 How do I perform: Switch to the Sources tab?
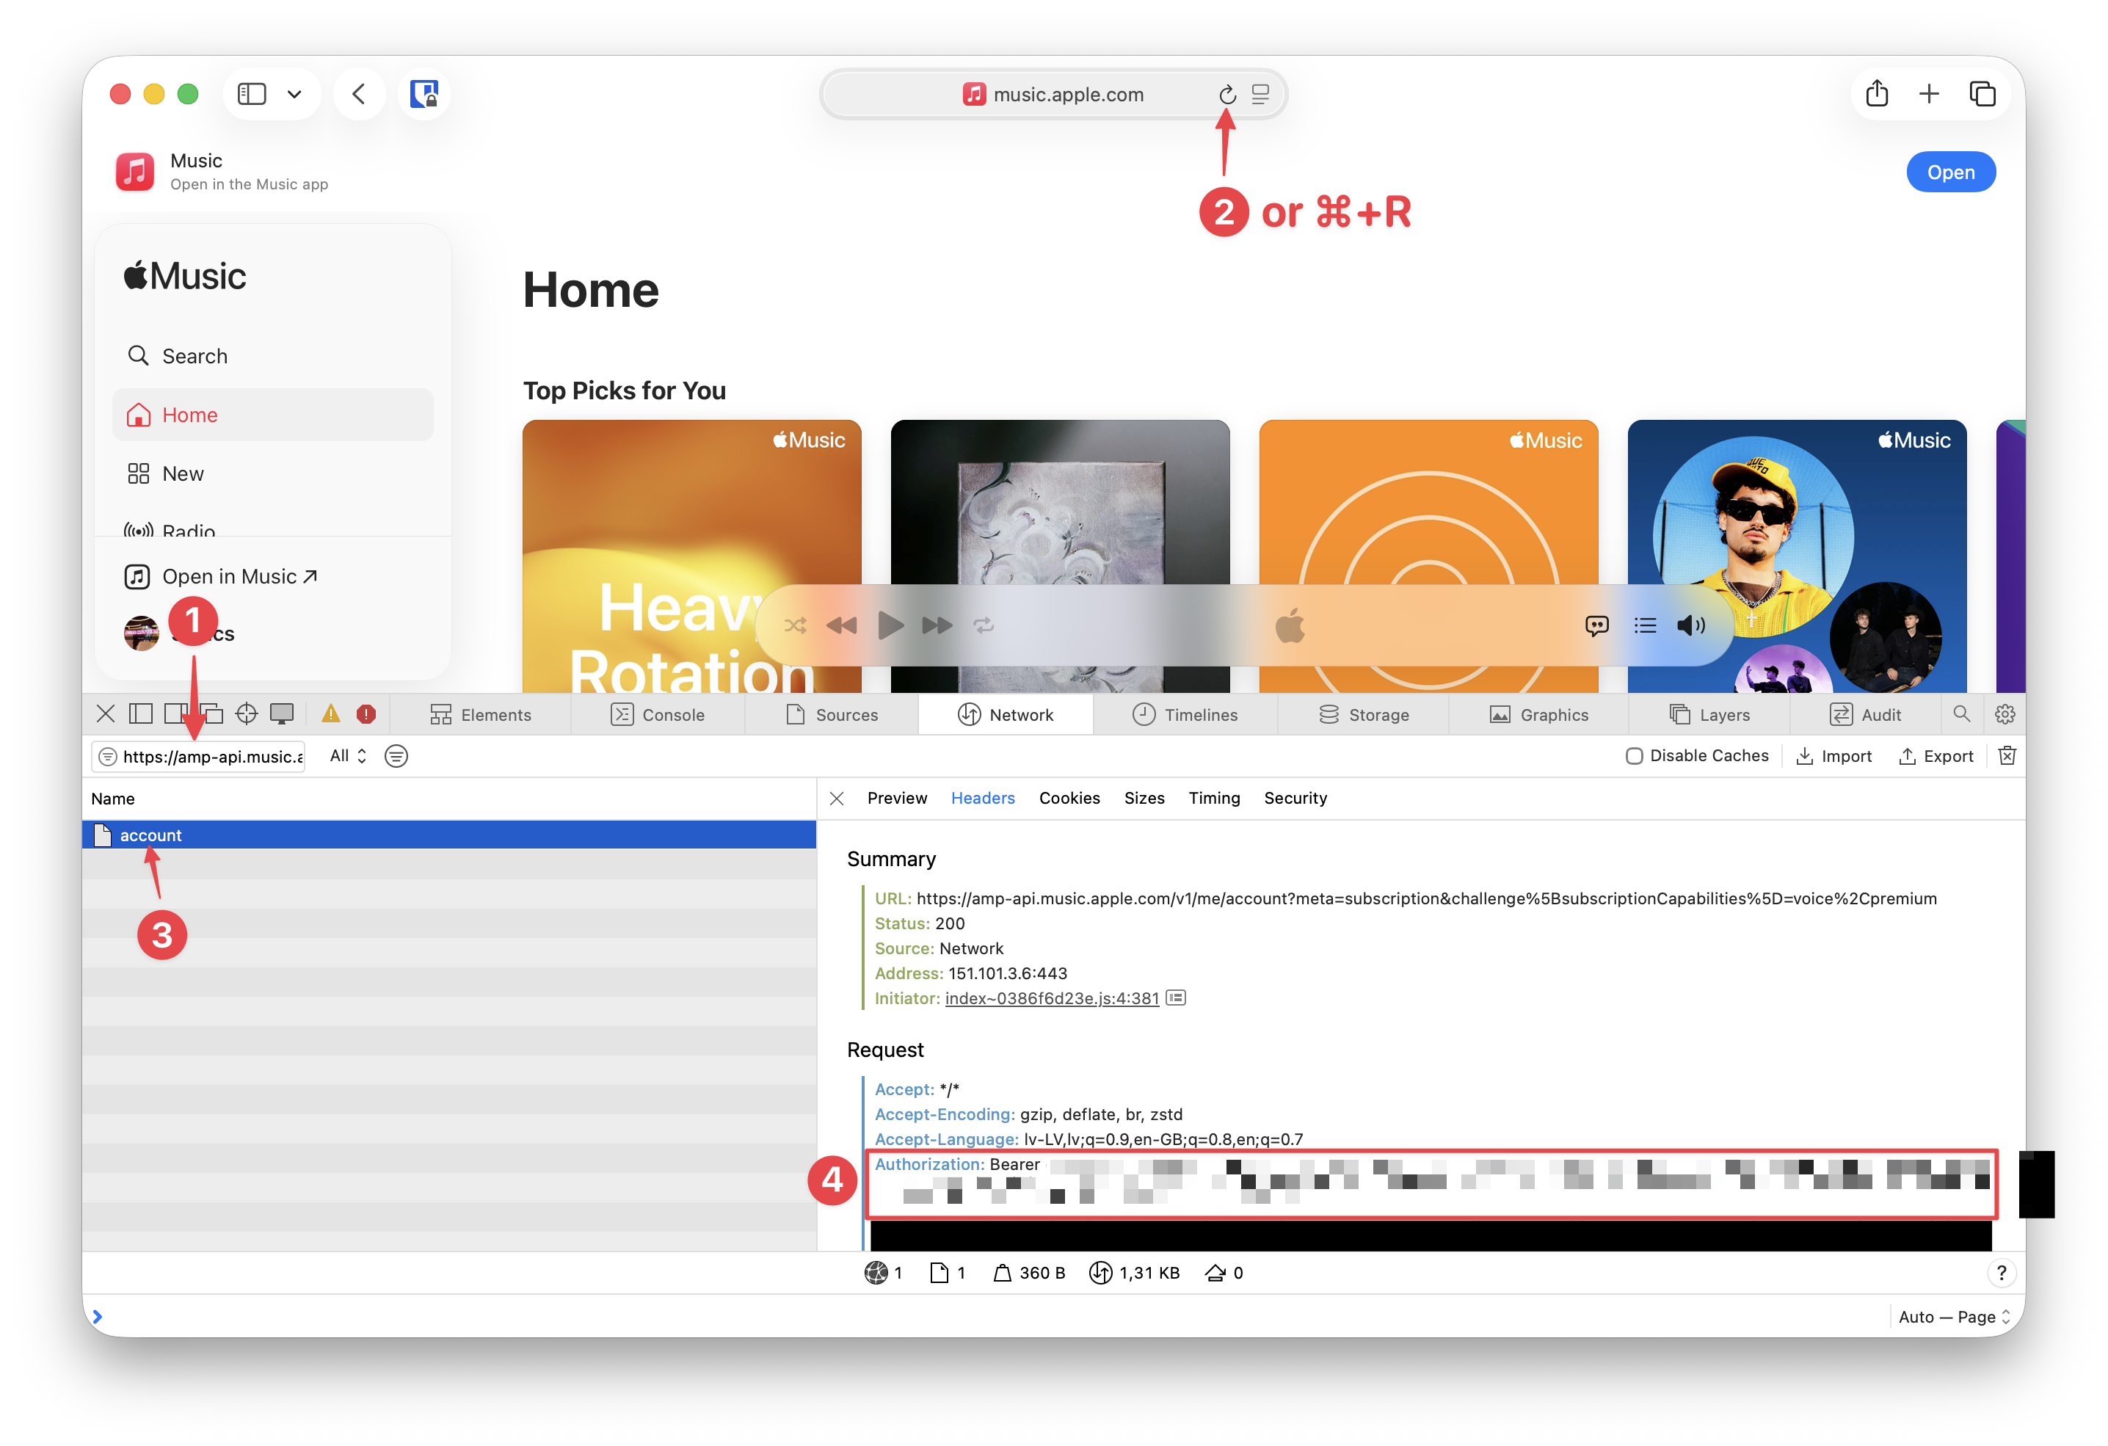click(832, 715)
